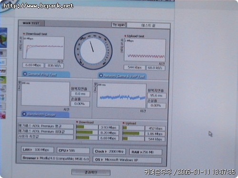The image size is (238, 178).
Task: Click the 6.69 Mbps value under Download graph
Action: [x=33, y=65]
